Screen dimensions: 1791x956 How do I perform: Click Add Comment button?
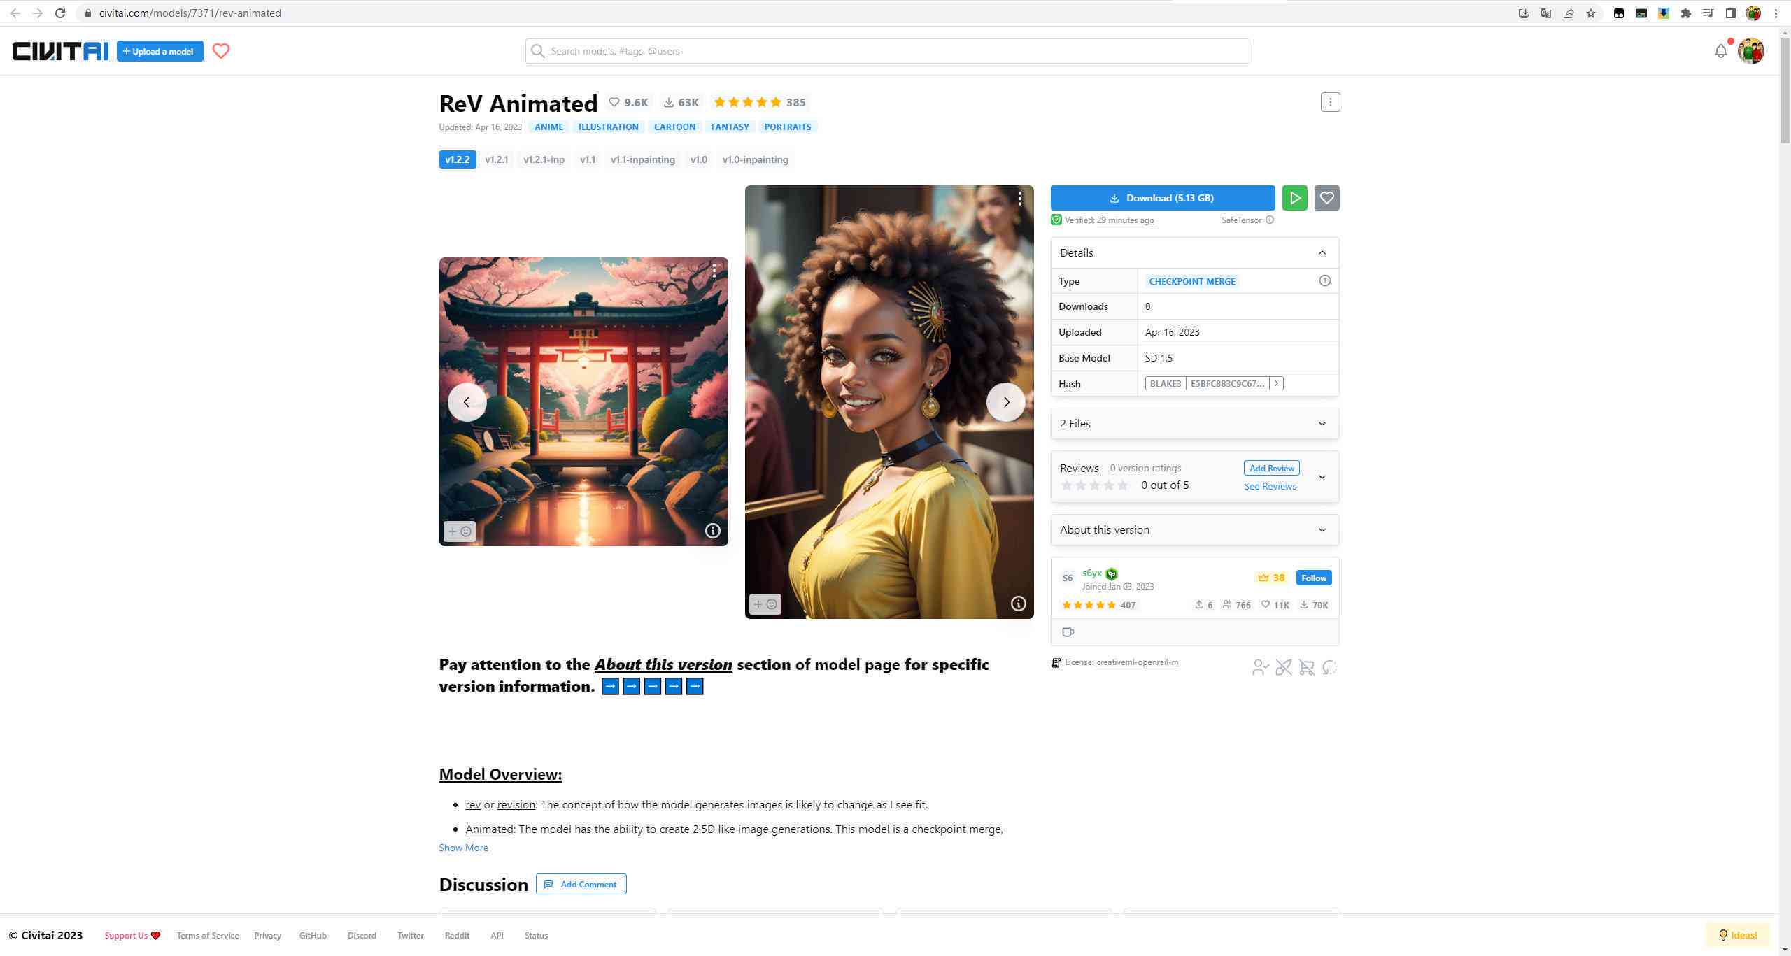(581, 884)
